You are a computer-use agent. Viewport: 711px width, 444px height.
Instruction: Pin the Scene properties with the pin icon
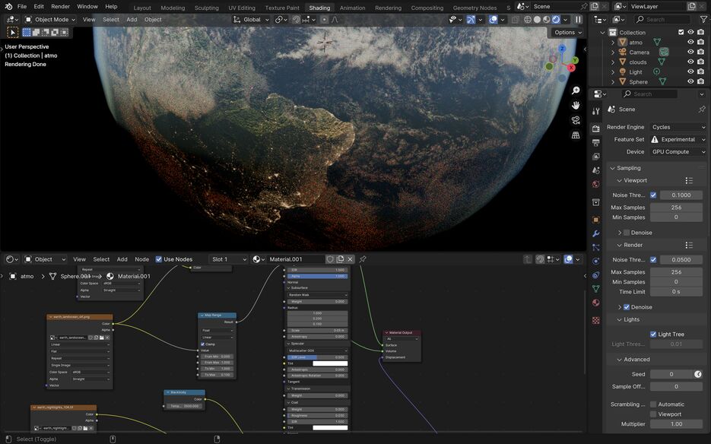pyautogui.click(x=701, y=109)
